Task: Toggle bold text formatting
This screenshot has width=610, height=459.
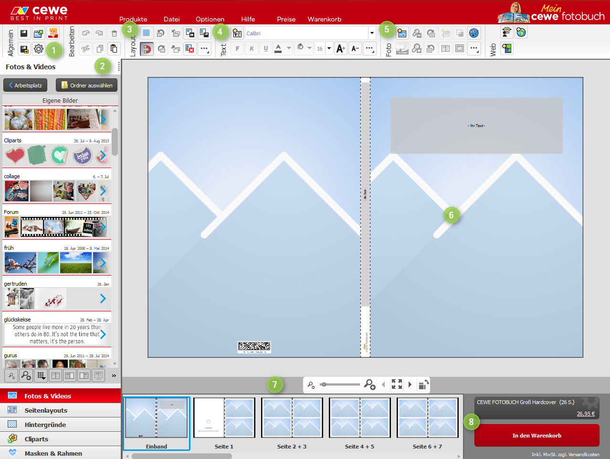Action: pyautogui.click(x=237, y=48)
